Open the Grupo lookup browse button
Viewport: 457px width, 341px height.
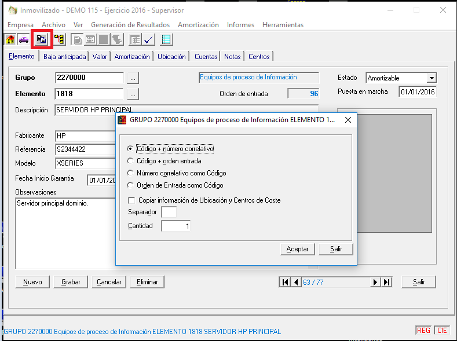(133, 78)
